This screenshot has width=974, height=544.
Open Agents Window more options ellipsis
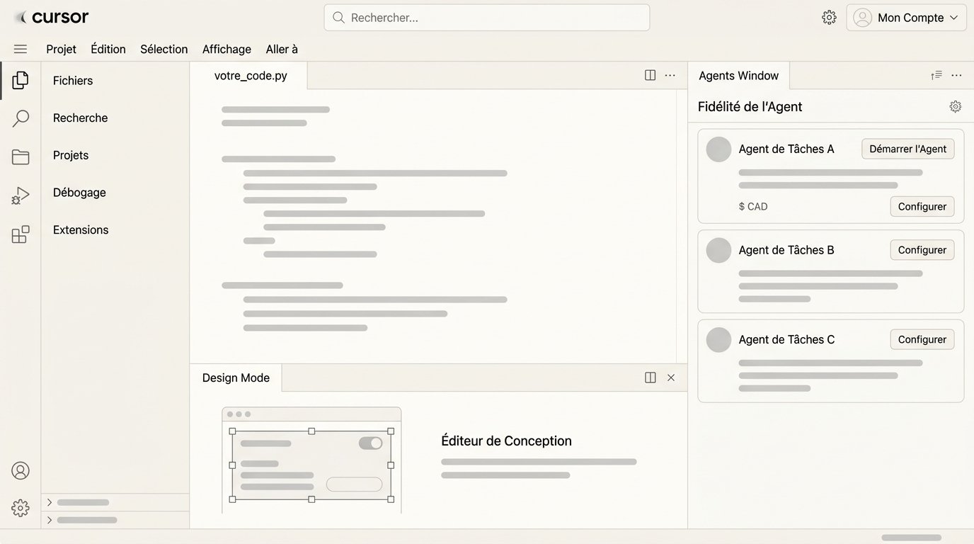click(956, 75)
